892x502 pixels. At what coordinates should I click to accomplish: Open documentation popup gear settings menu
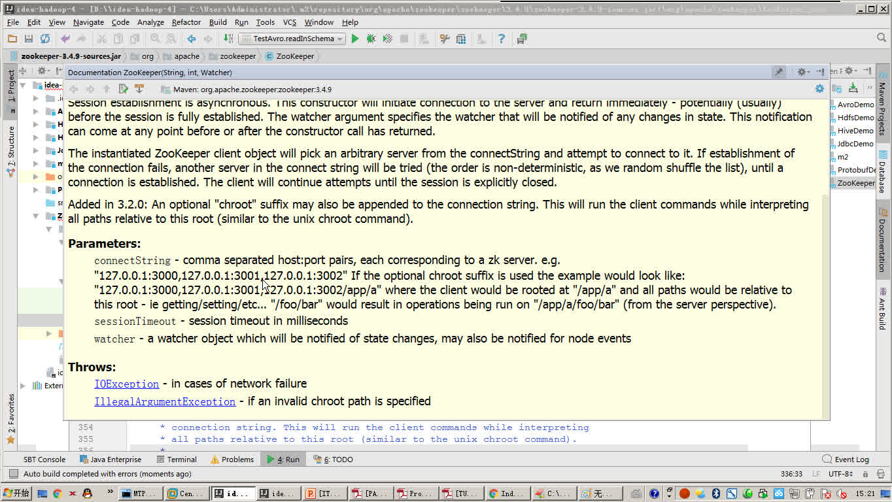point(803,73)
